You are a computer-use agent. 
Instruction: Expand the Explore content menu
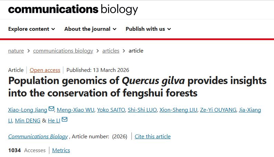[x=31, y=29]
